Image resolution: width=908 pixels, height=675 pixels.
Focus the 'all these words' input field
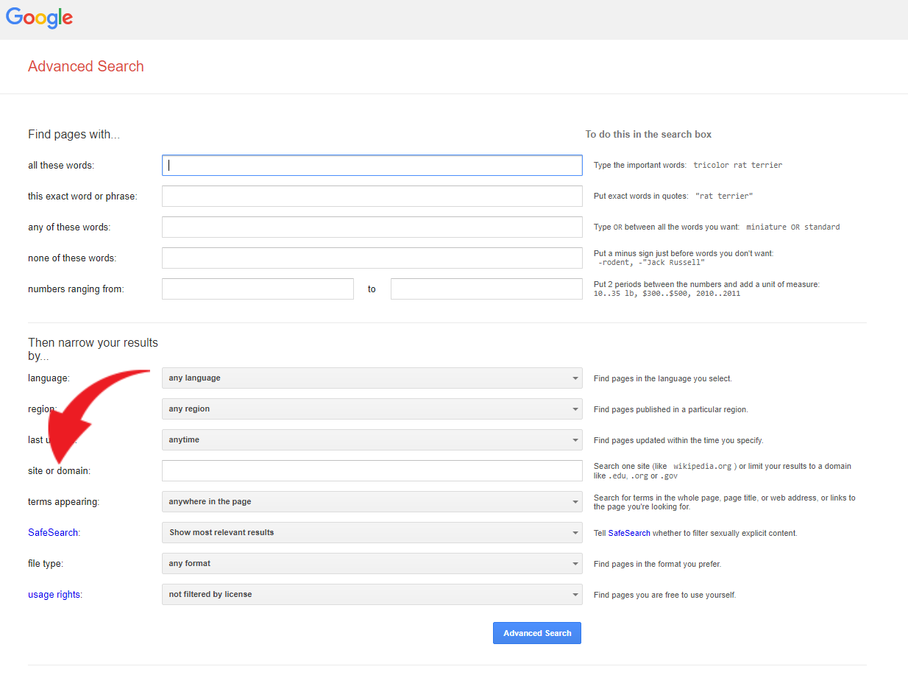tap(372, 165)
